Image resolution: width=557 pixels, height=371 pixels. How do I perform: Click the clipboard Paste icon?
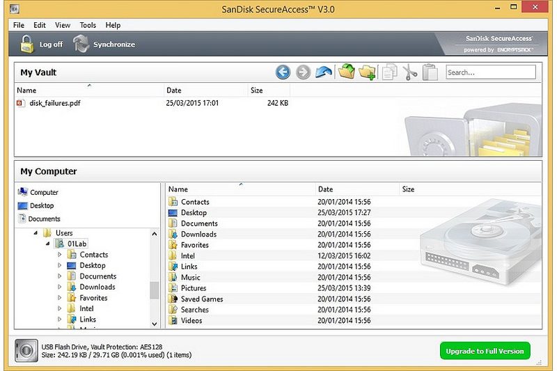click(430, 72)
